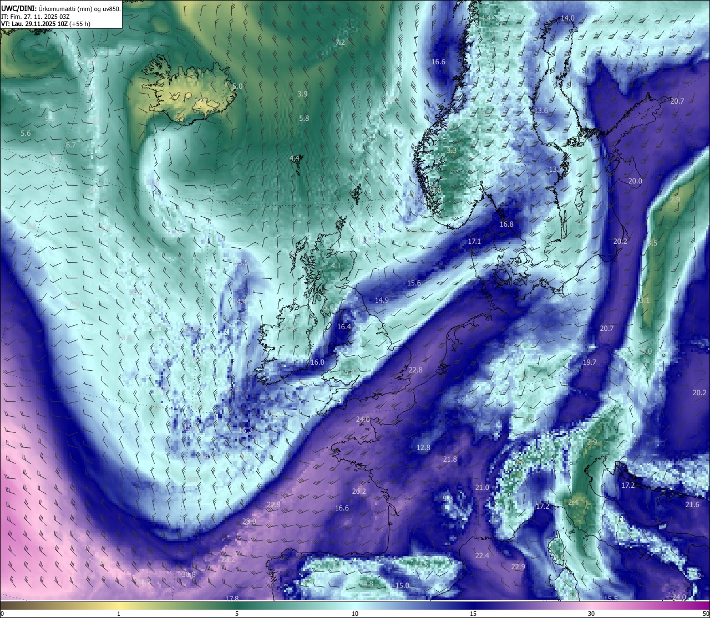
Task: Click the 5 label on the color scale
Action: [x=237, y=614]
